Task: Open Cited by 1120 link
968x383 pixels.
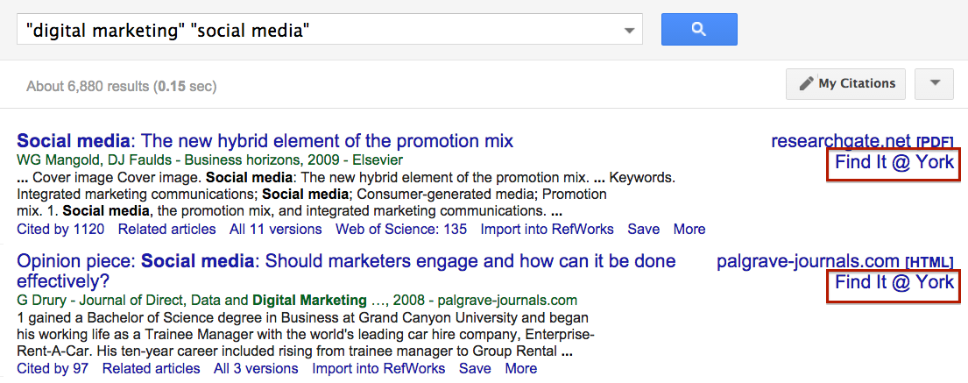Action: click(x=60, y=229)
